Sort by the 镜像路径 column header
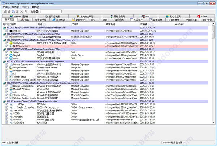This screenshot has width=217, height=146. [x=123, y=24]
